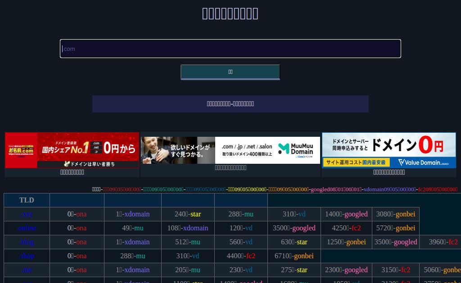Click the ona price in .blog row
Image resolution: width=461 pixels, height=283 pixels.
77,242
